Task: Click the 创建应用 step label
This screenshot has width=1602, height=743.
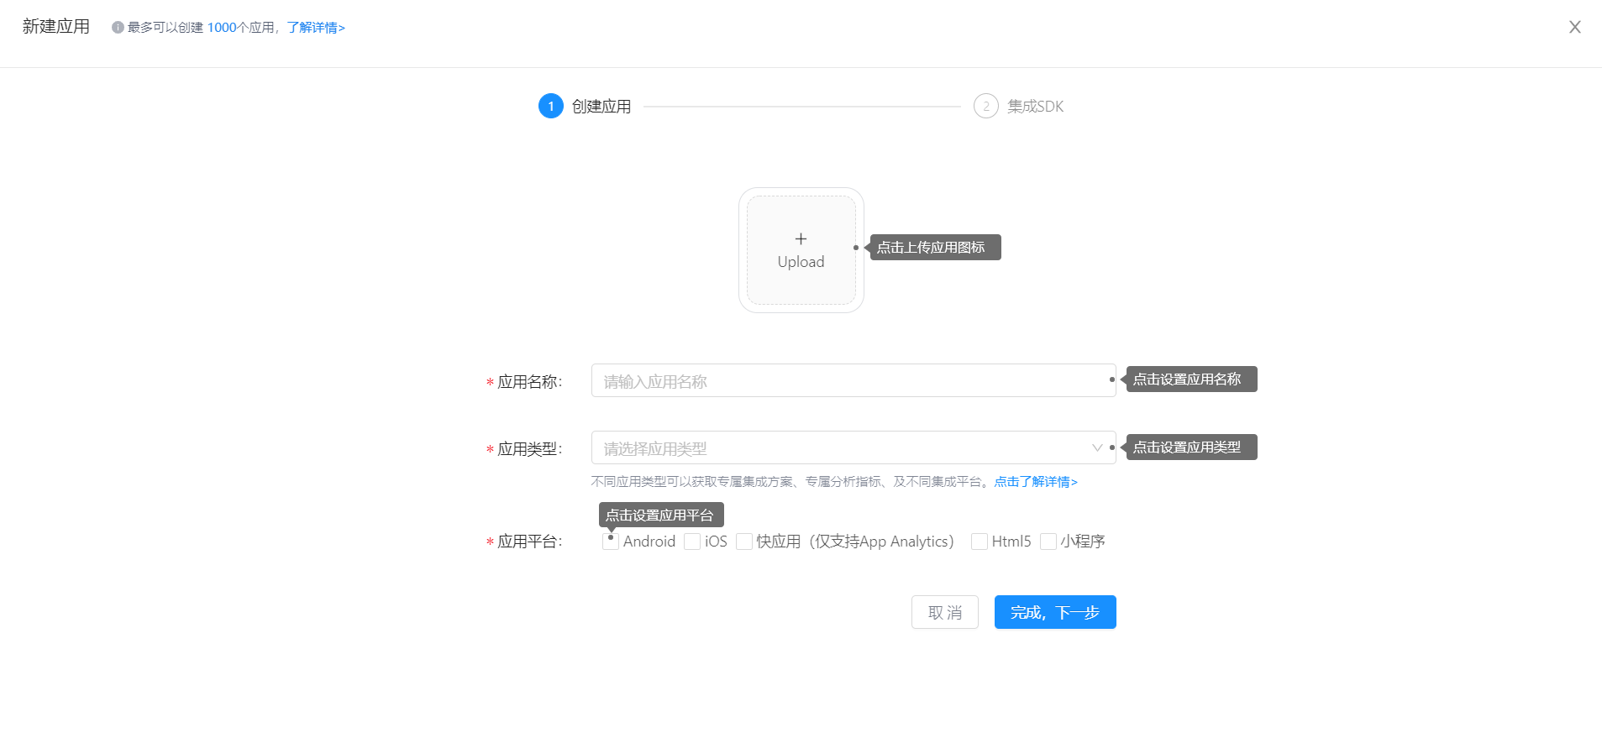Action: click(601, 107)
